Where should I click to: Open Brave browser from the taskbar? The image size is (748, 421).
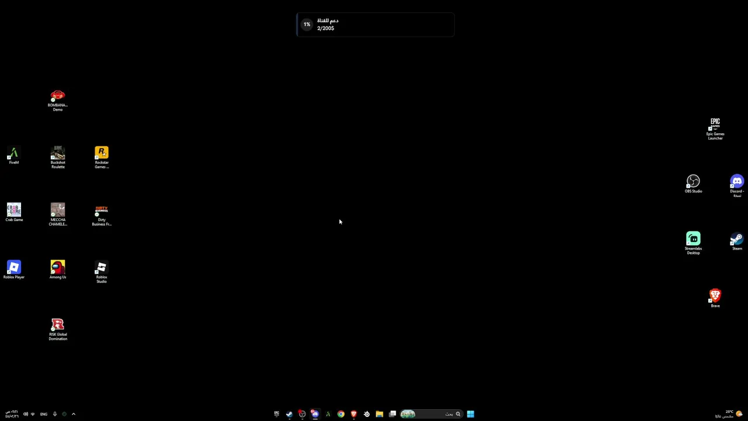point(354,414)
